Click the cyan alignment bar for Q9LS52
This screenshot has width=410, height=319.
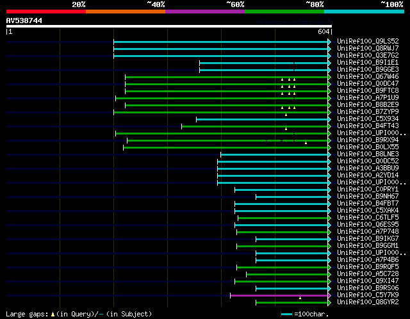click(x=221, y=42)
